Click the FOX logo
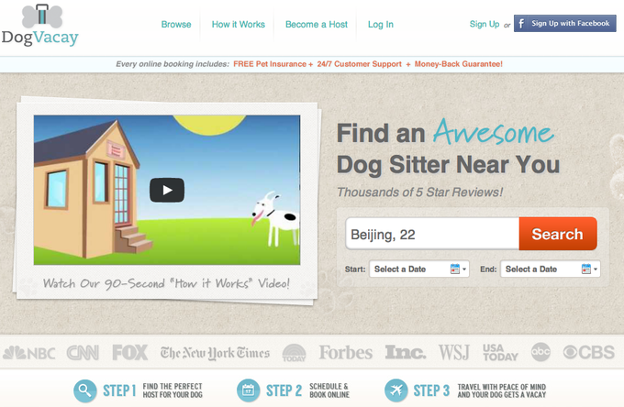Image resolution: width=624 pixels, height=407 pixels. 129,352
